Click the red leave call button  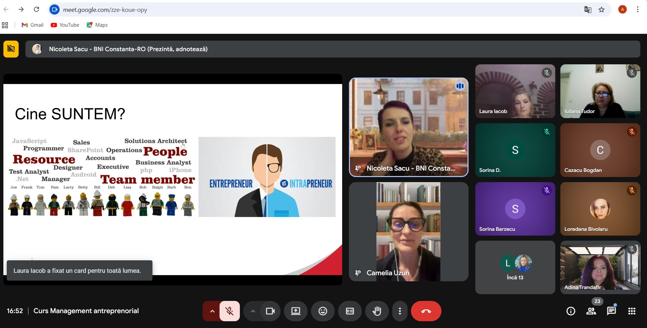(426, 311)
